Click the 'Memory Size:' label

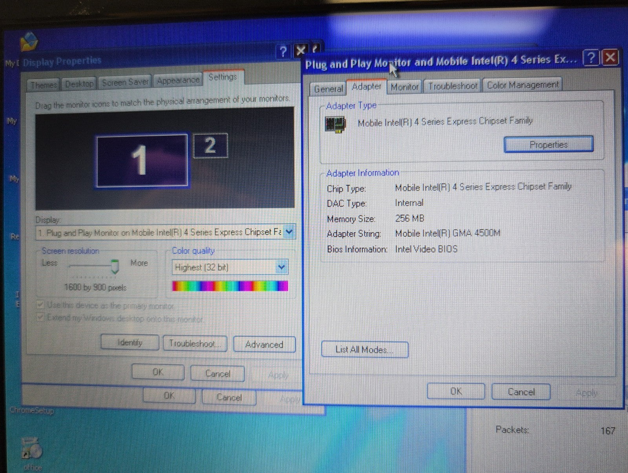click(351, 219)
